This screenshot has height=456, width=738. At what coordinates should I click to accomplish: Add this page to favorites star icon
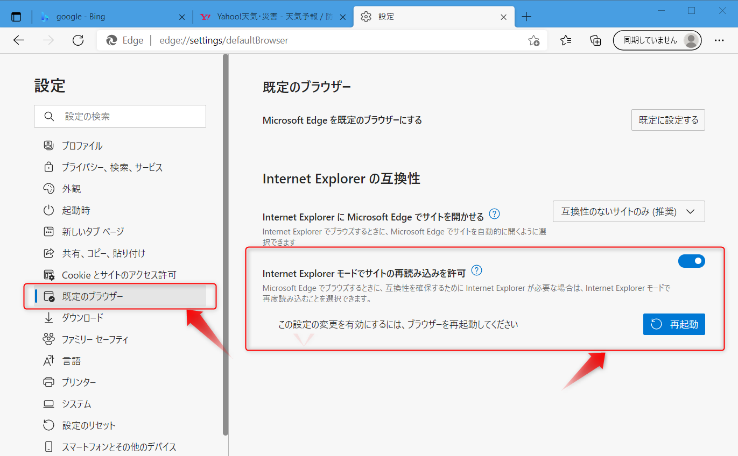tap(533, 40)
